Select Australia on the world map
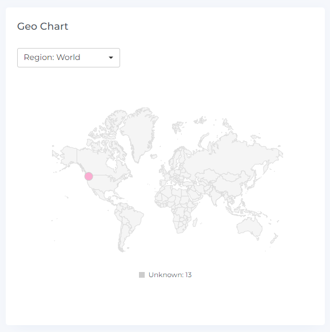Screen dimensions: 330x332 pyautogui.click(x=250, y=227)
